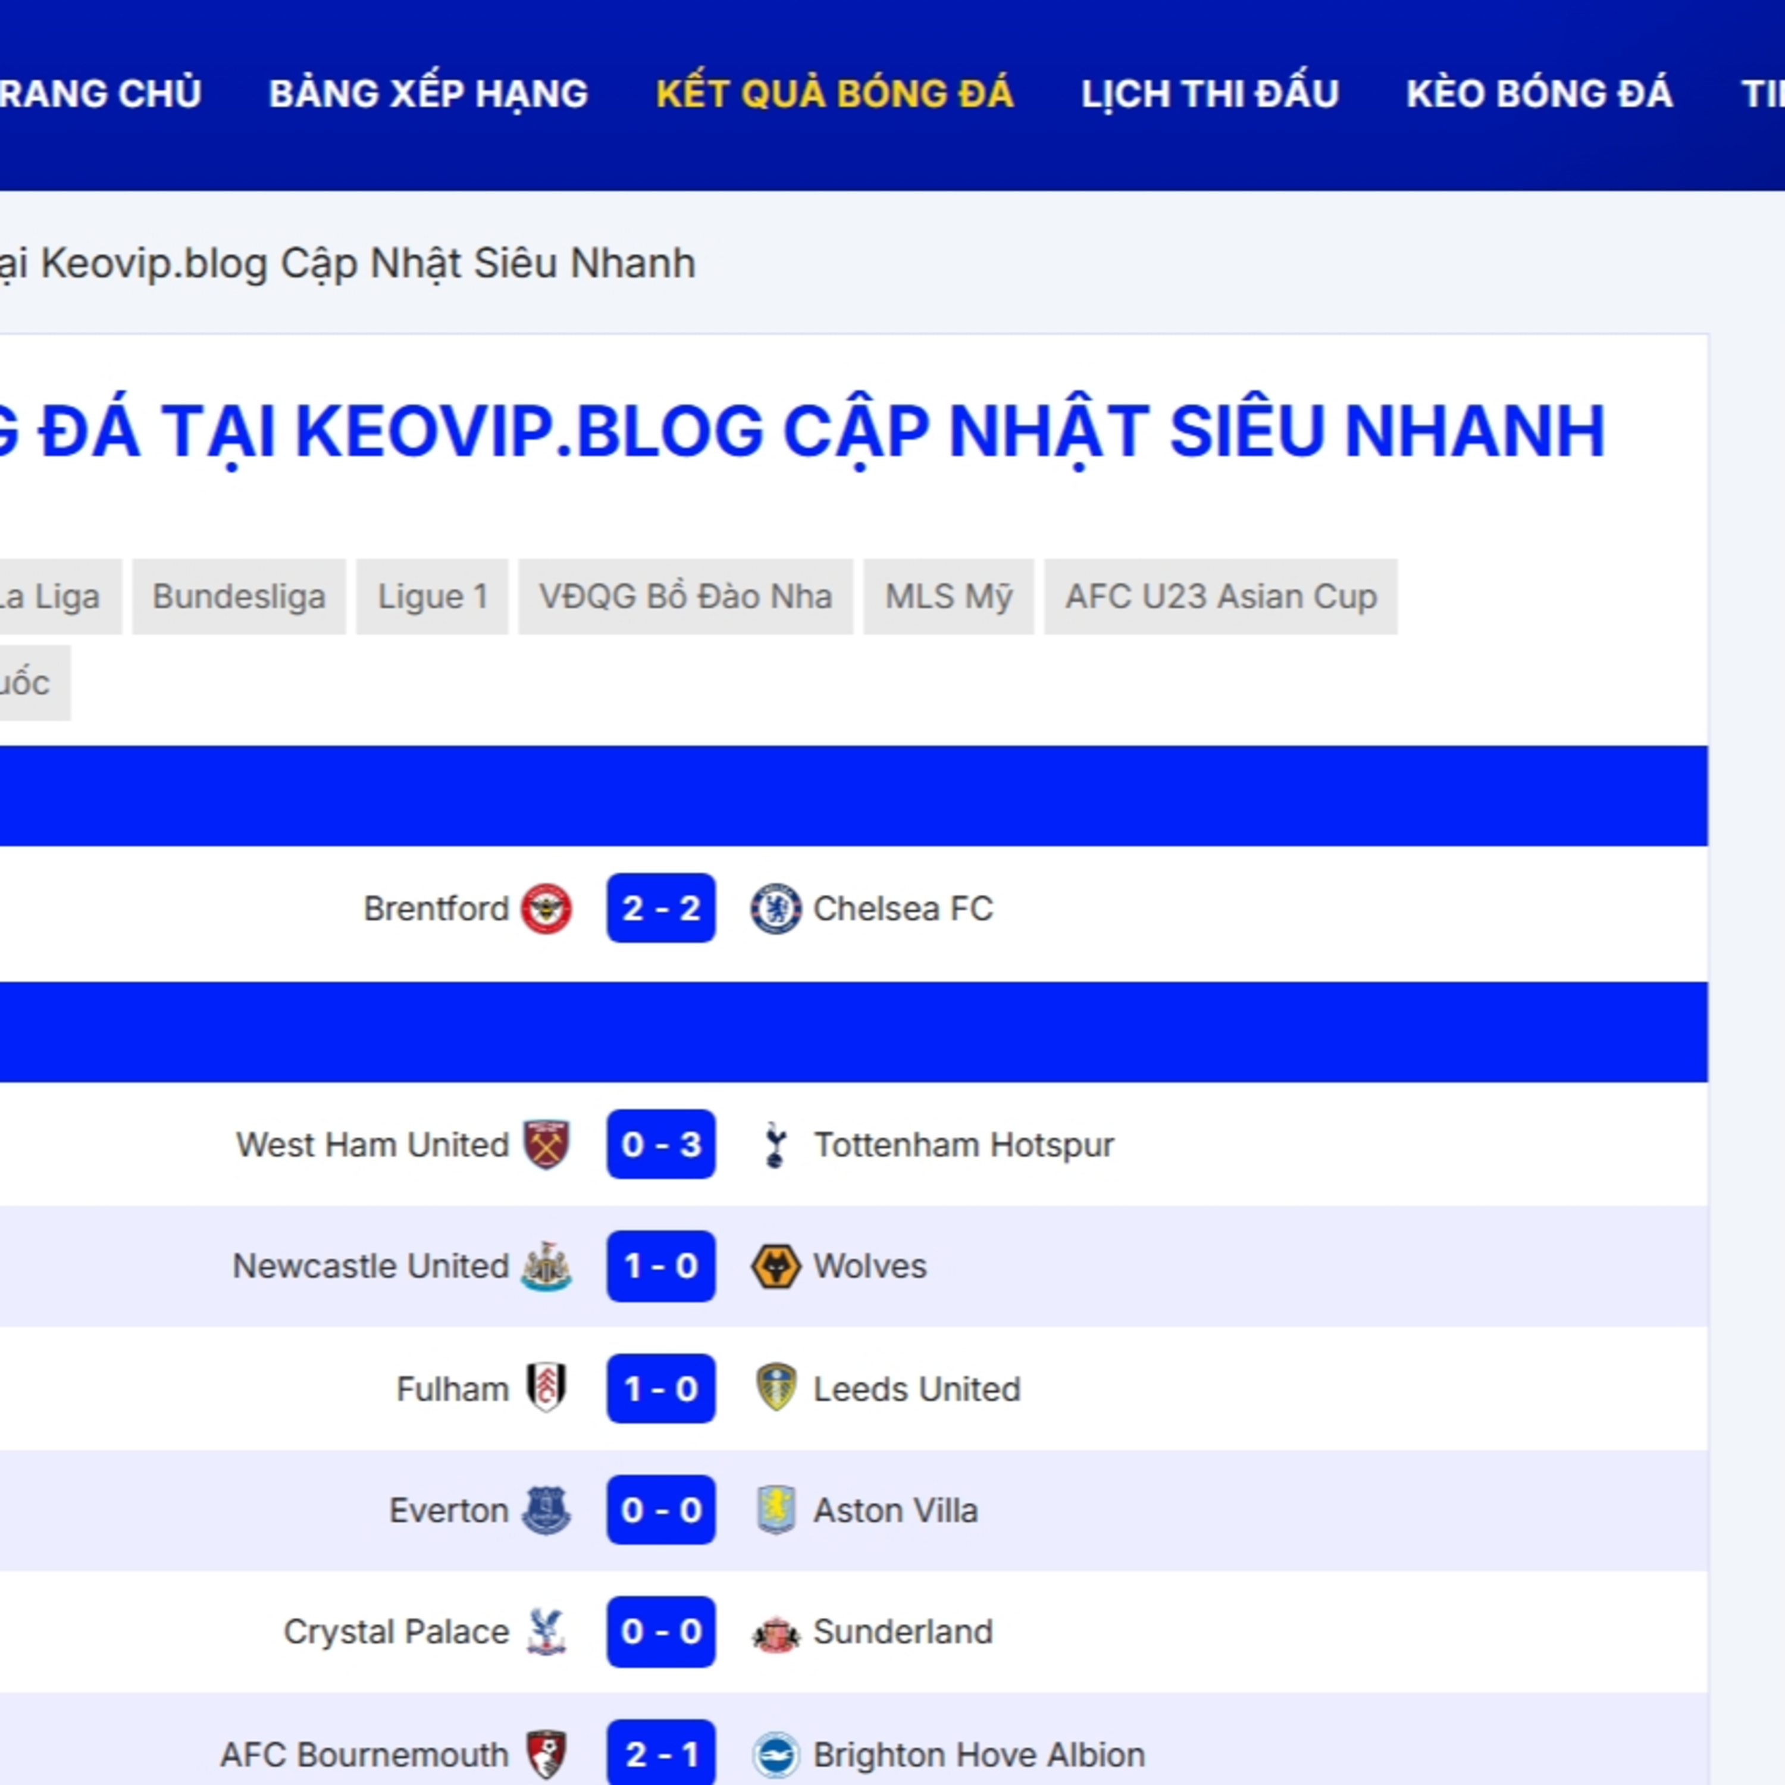
Task: Click the Brentford club crest
Action: click(546, 908)
